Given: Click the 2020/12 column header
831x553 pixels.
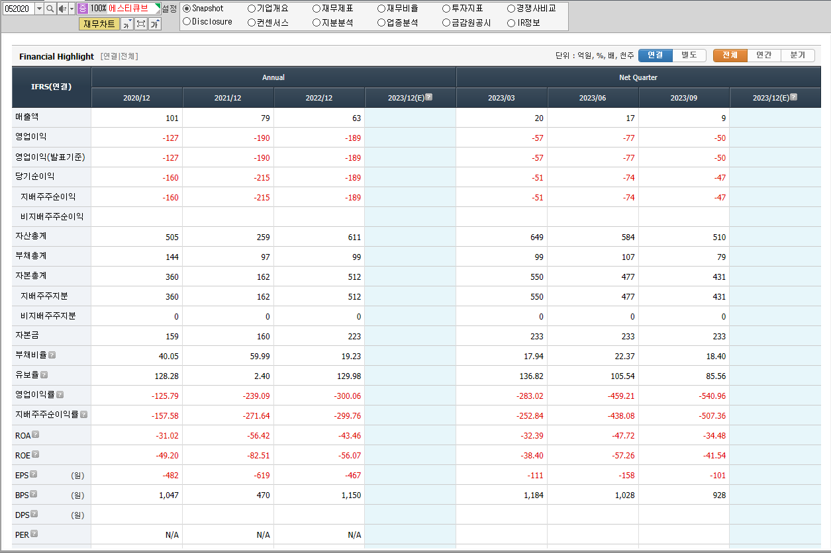Looking at the screenshot, I should point(137,98).
